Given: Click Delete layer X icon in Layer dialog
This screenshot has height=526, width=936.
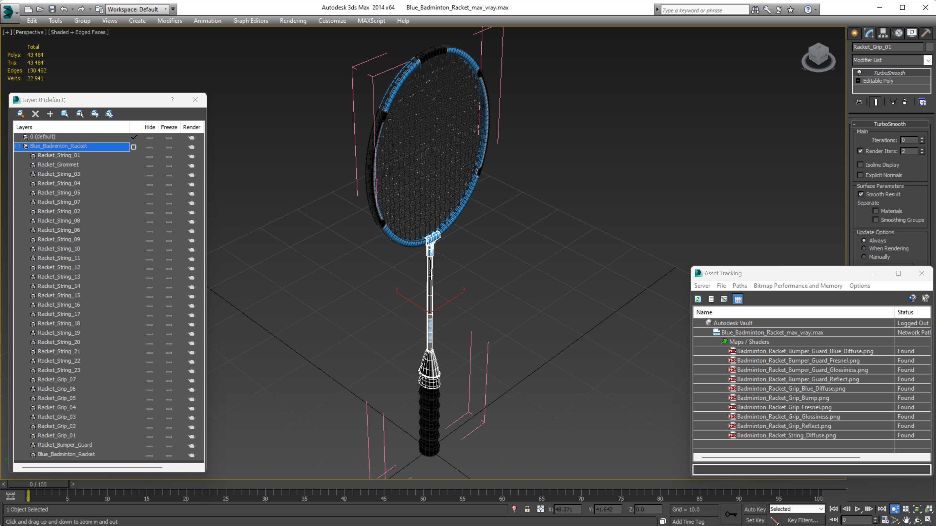Looking at the screenshot, I should (35, 114).
